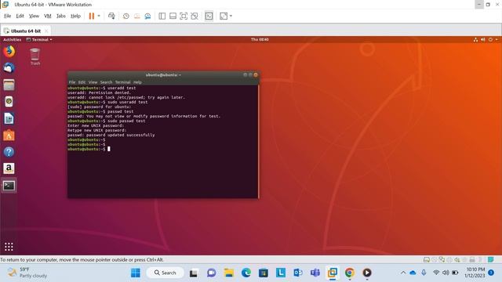Open the Terminal menu in terminal window
502x282 pixels.
[122, 82]
